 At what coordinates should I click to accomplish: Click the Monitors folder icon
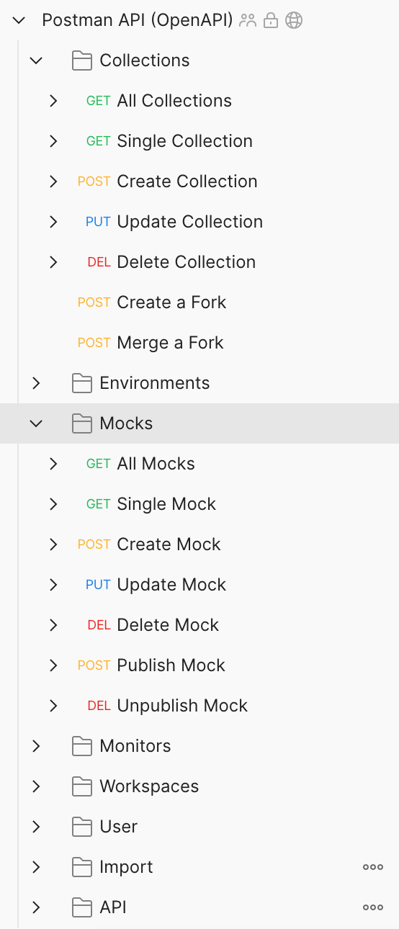(x=82, y=746)
